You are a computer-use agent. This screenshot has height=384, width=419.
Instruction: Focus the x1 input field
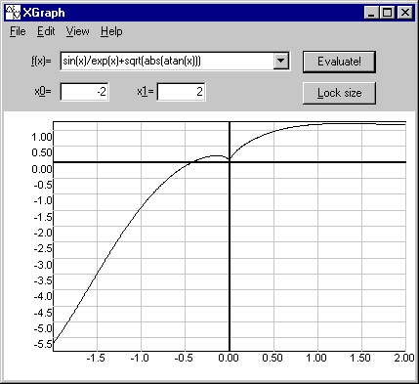coord(181,92)
